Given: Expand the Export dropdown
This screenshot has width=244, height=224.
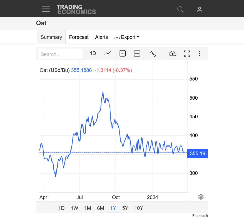Looking at the screenshot, I should [127, 37].
